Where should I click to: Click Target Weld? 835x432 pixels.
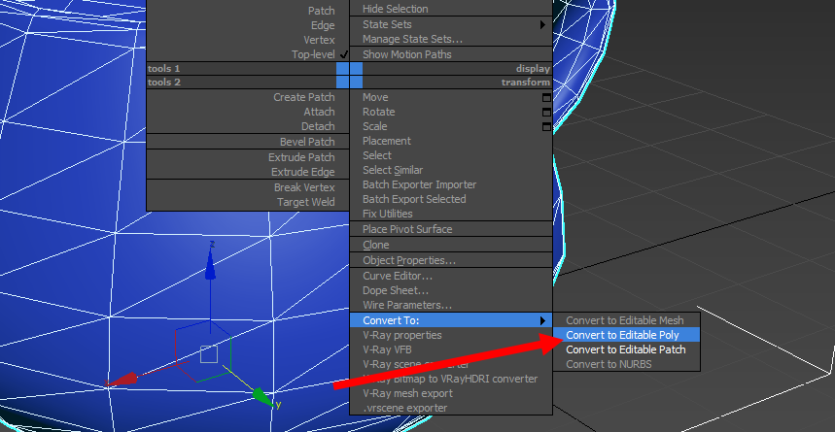[305, 202]
